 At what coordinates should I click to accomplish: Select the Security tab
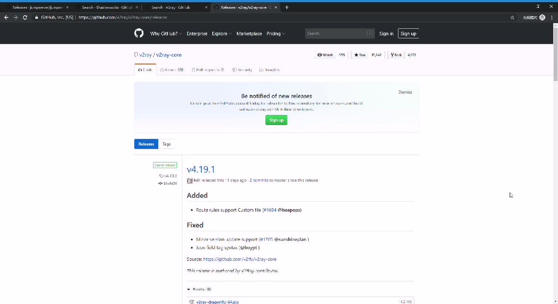click(242, 70)
